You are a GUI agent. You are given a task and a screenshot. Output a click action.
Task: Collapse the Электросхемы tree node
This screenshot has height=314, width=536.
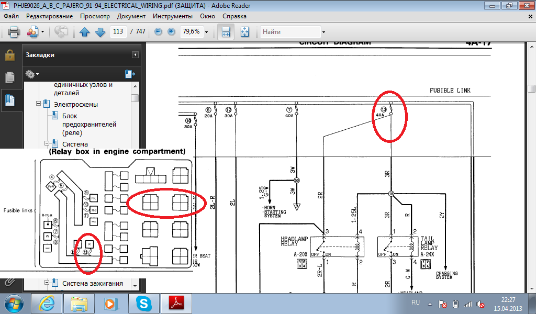(39, 103)
